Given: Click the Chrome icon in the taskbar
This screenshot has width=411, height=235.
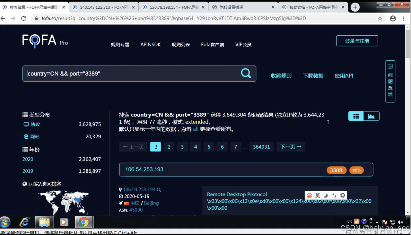Looking at the screenshot, I should click(x=84, y=222).
